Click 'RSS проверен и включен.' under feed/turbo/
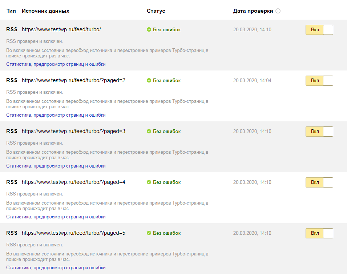The width and height of the screenshot is (347, 274). [x=35, y=41]
